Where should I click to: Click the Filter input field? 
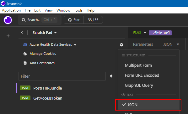pyautogui.click(x=62, y=76)
